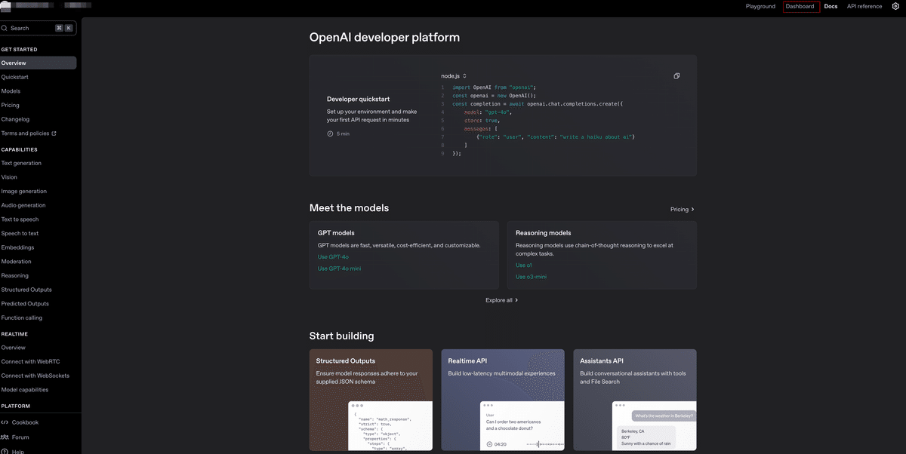Click the Forum people icon

5,437
